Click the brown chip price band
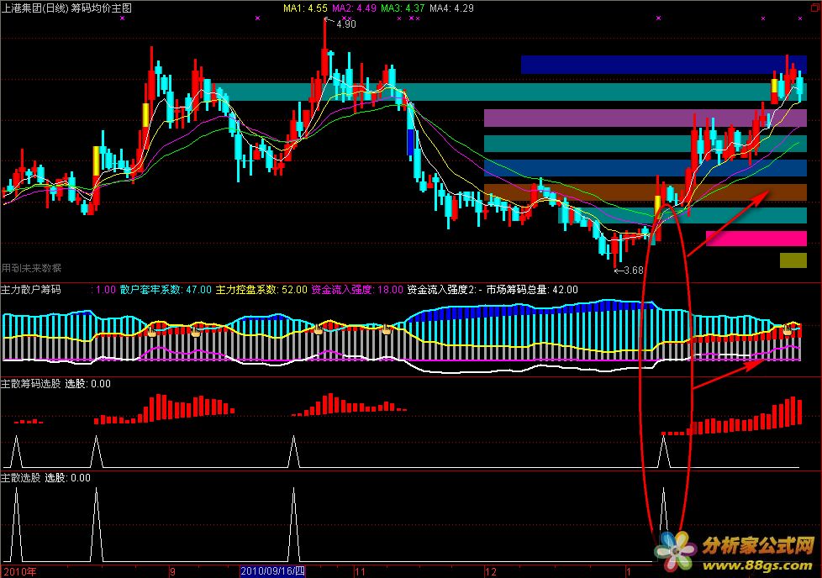Screen dimensions: 822x578 coord(645,192)
